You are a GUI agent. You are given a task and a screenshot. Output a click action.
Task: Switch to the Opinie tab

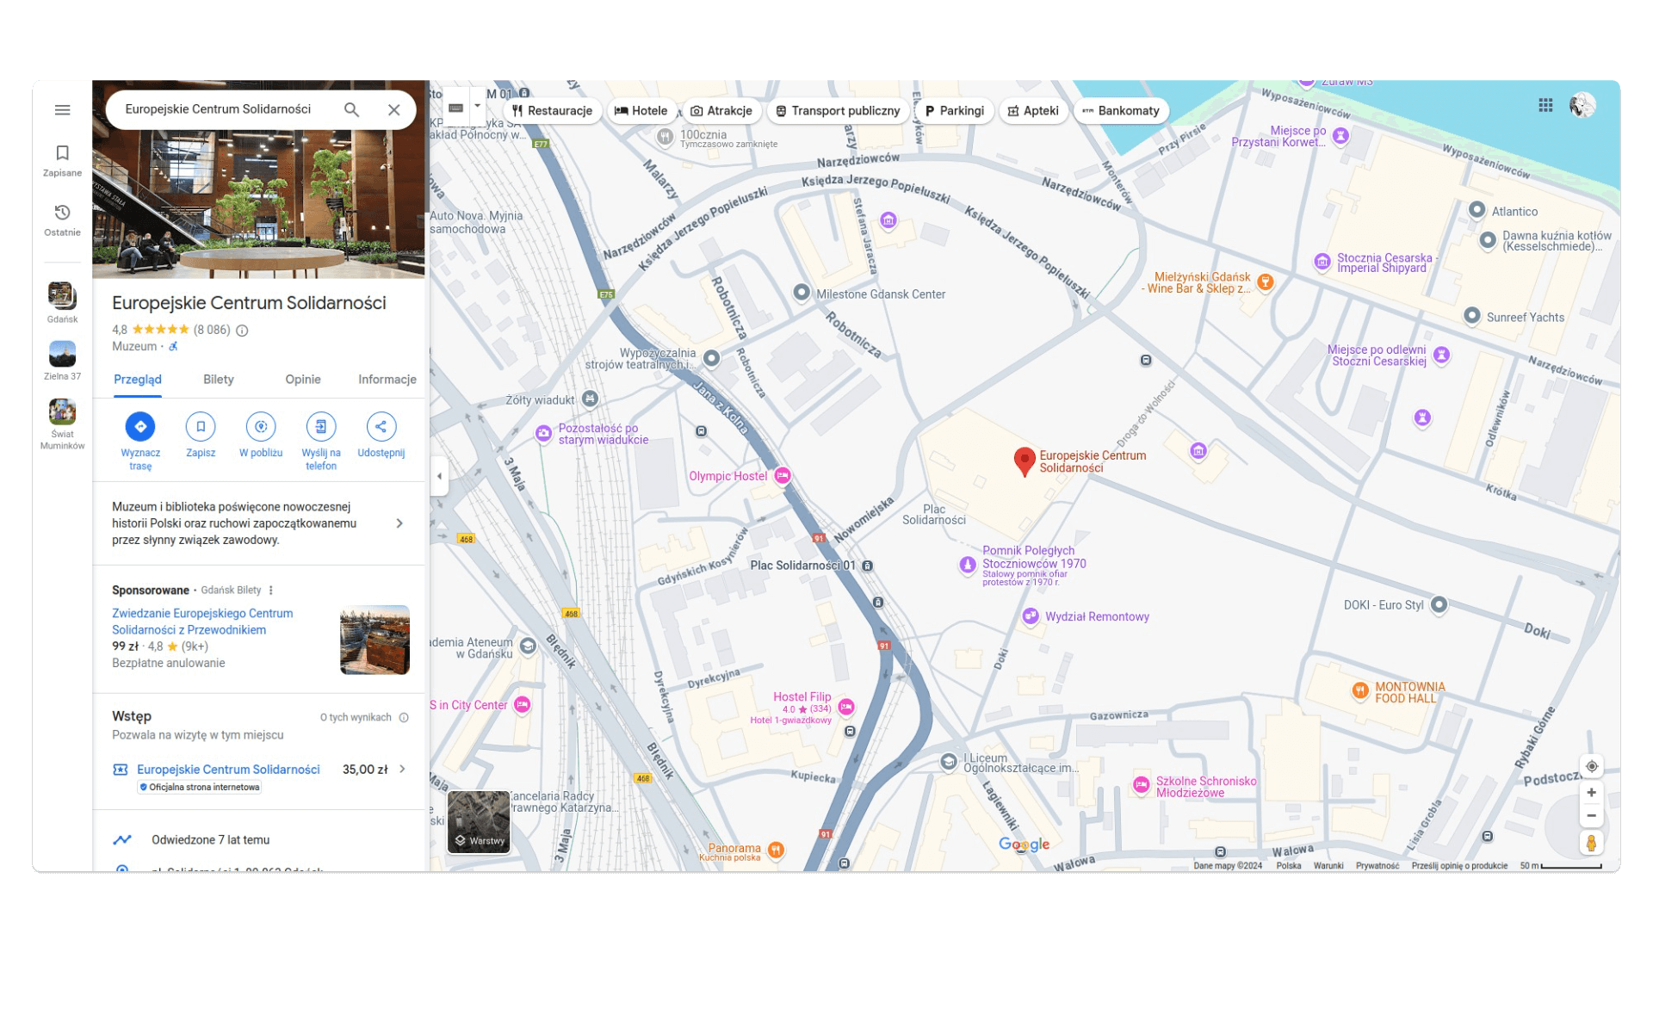coord(303,380)
